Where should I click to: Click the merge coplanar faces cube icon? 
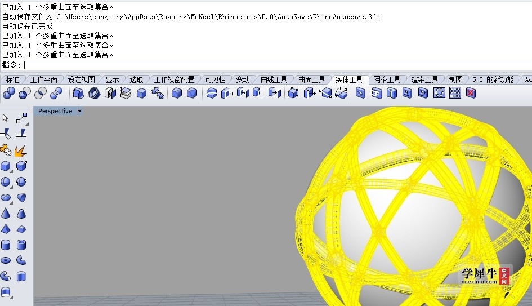pyautogui.click(x=141, y=93)
